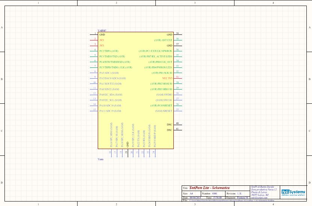Screen dimensions: 312x206
Task: Select pin label PA9/I2C_SCL (SAM)
Action: [x=110, y=100]
